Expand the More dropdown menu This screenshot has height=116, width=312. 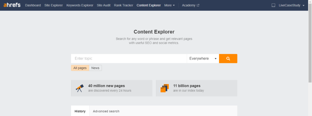[x=169, y=5]
